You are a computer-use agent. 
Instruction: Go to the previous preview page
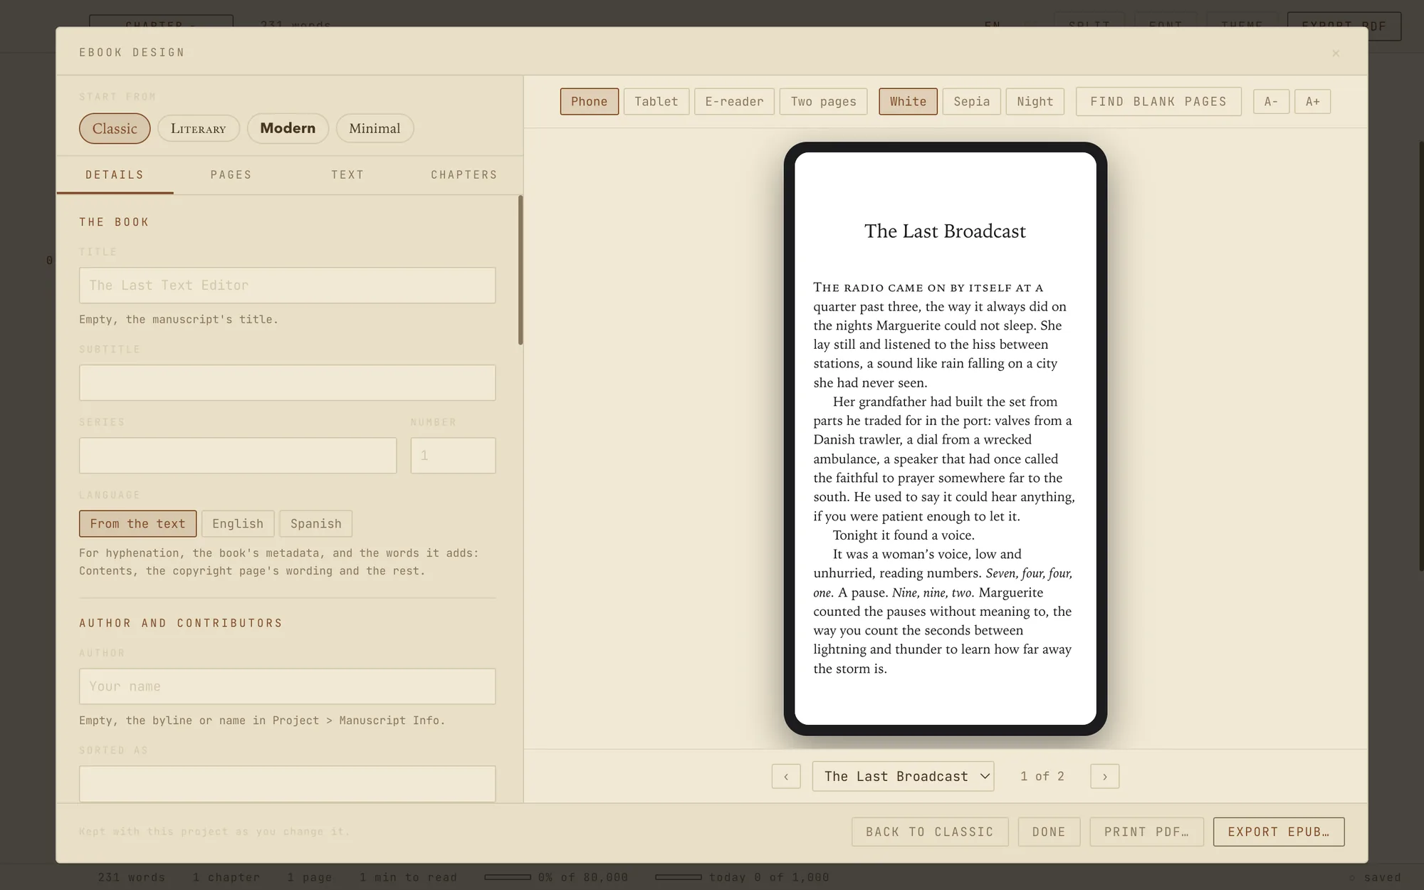(786, 776)
